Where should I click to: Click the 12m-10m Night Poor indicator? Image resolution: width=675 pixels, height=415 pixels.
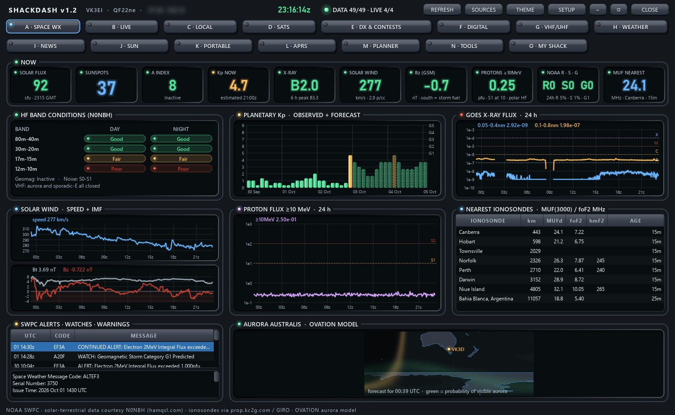tap(181, 169)
